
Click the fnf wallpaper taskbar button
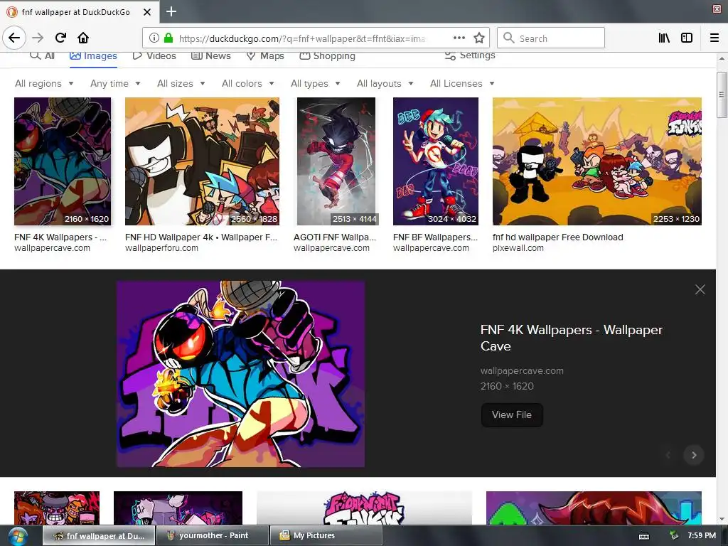(99, 536)
